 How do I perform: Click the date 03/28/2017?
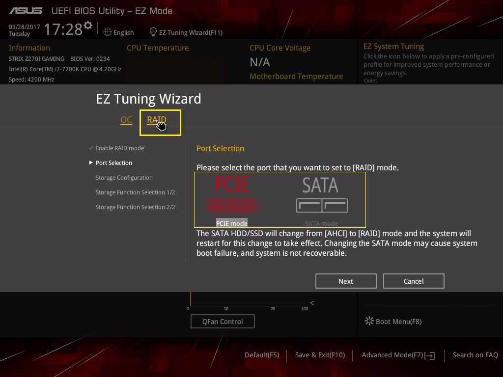(25, 27)
